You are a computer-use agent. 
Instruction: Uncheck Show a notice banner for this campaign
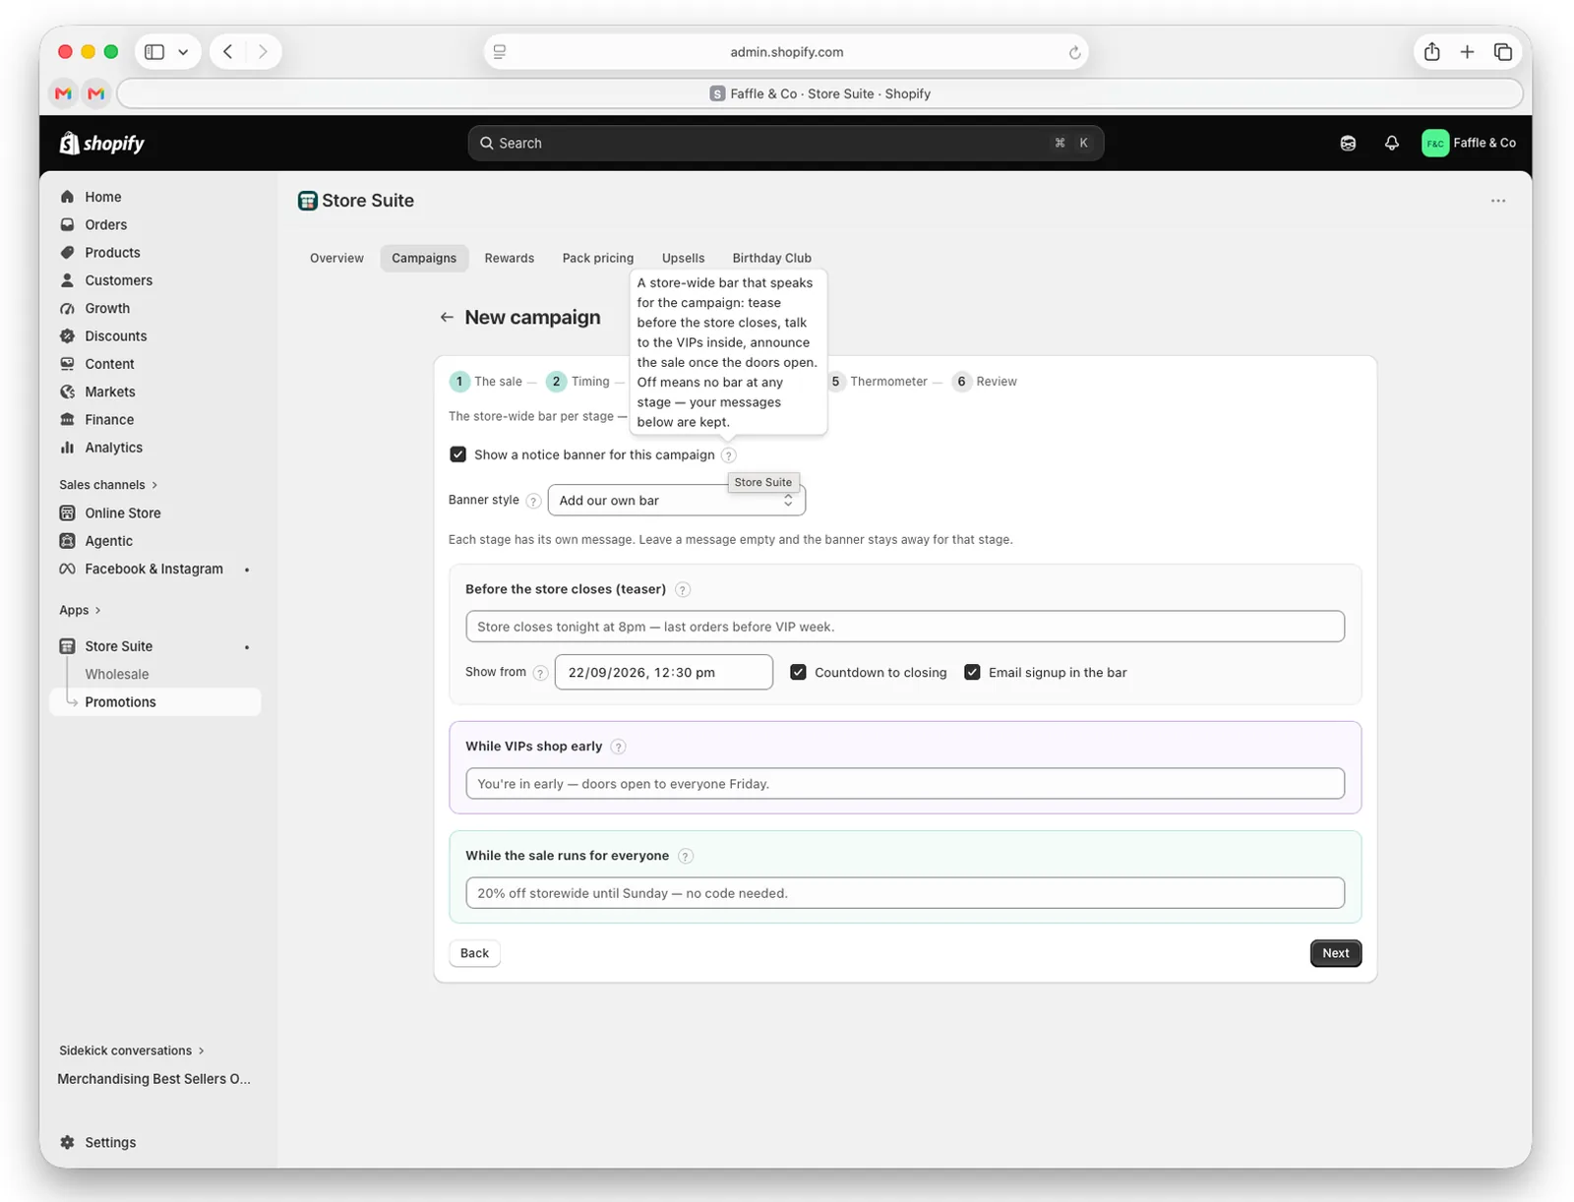coord(458,454)
